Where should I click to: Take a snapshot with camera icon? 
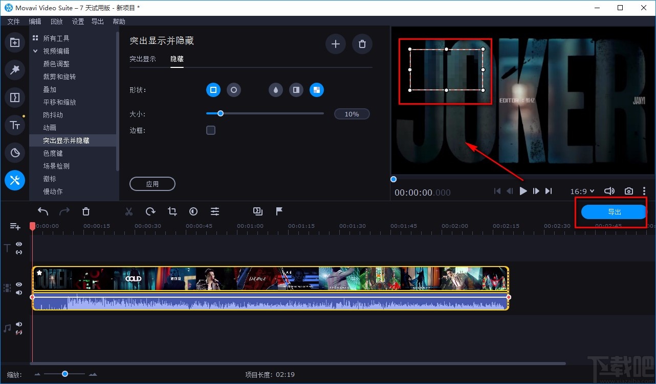coord(629,191)
